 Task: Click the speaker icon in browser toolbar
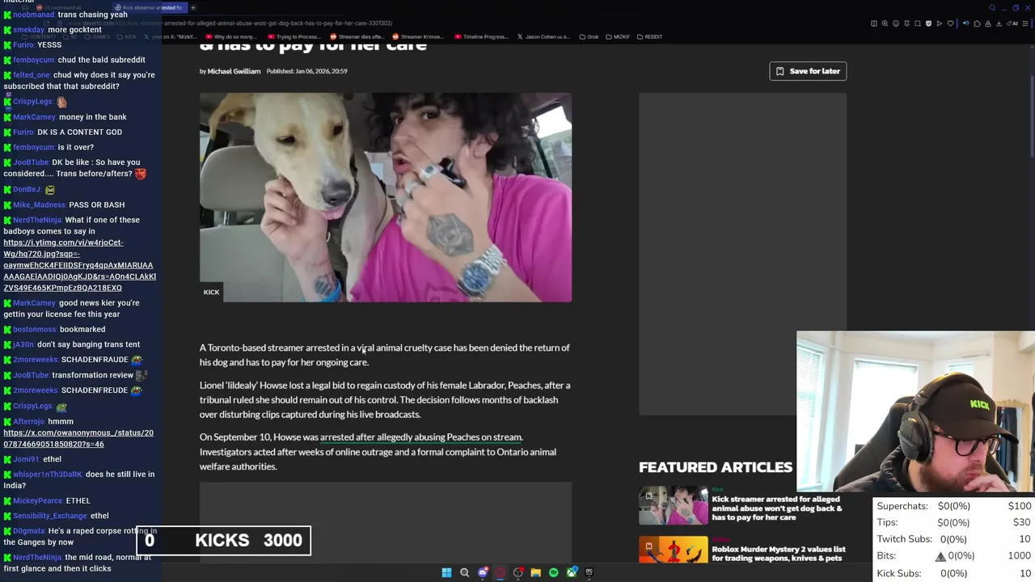click(965, 23)
